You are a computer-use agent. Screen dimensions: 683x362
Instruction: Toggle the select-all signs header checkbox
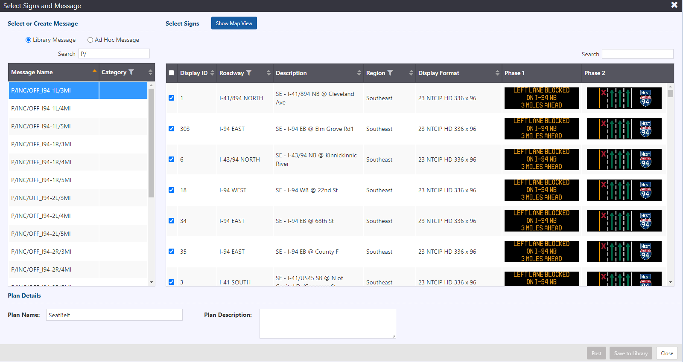coord(172,73)
